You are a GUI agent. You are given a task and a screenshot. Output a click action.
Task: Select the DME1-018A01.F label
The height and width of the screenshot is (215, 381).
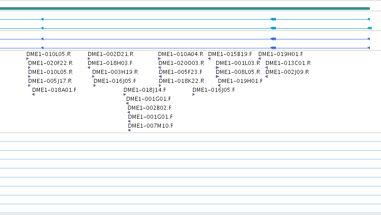[x=54, y=90]
